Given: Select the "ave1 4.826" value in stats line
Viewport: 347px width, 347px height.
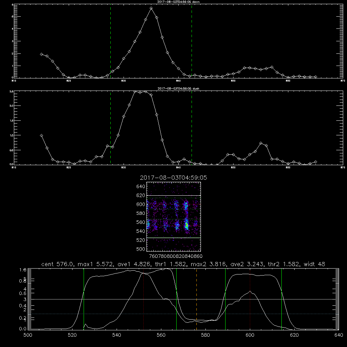Looking at the screenshot, I should click(134, 264).
